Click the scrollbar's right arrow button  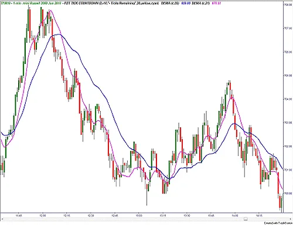point(290,219)
